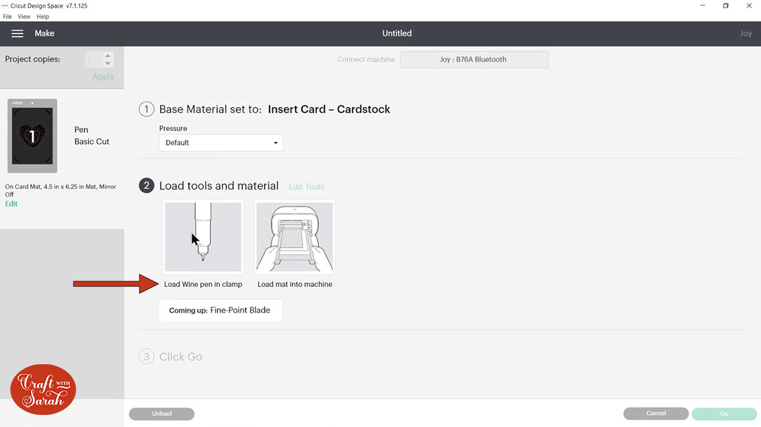Click the 'Pen' operation text
The height and width of the screenshot is (427, 761).
tap(81, 130)
